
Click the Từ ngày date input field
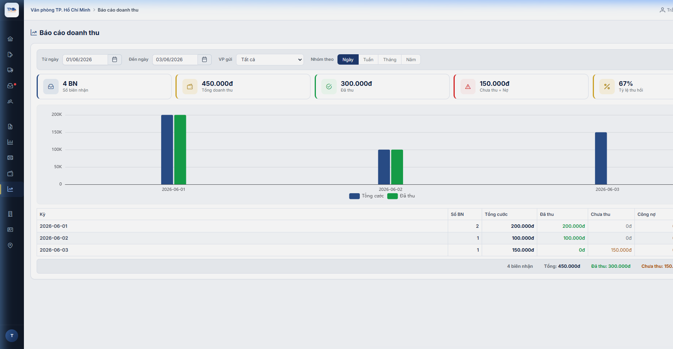point(85,60)
